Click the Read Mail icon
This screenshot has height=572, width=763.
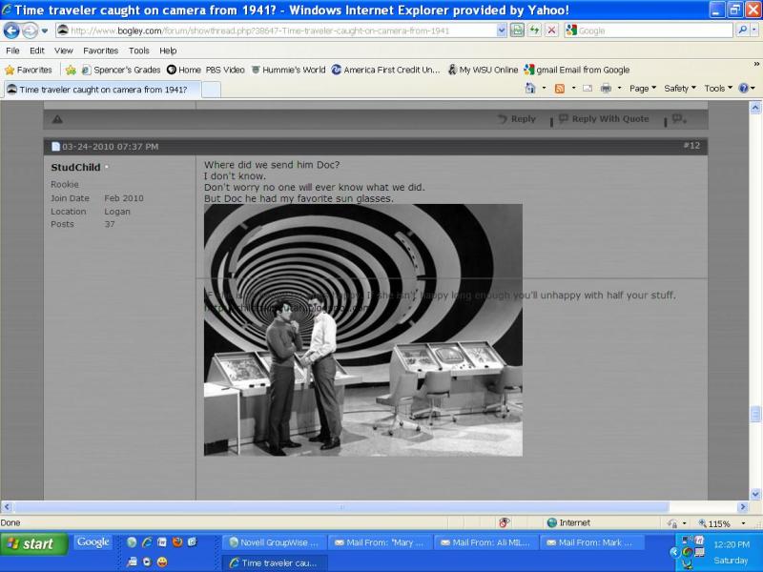coord(588,89)
